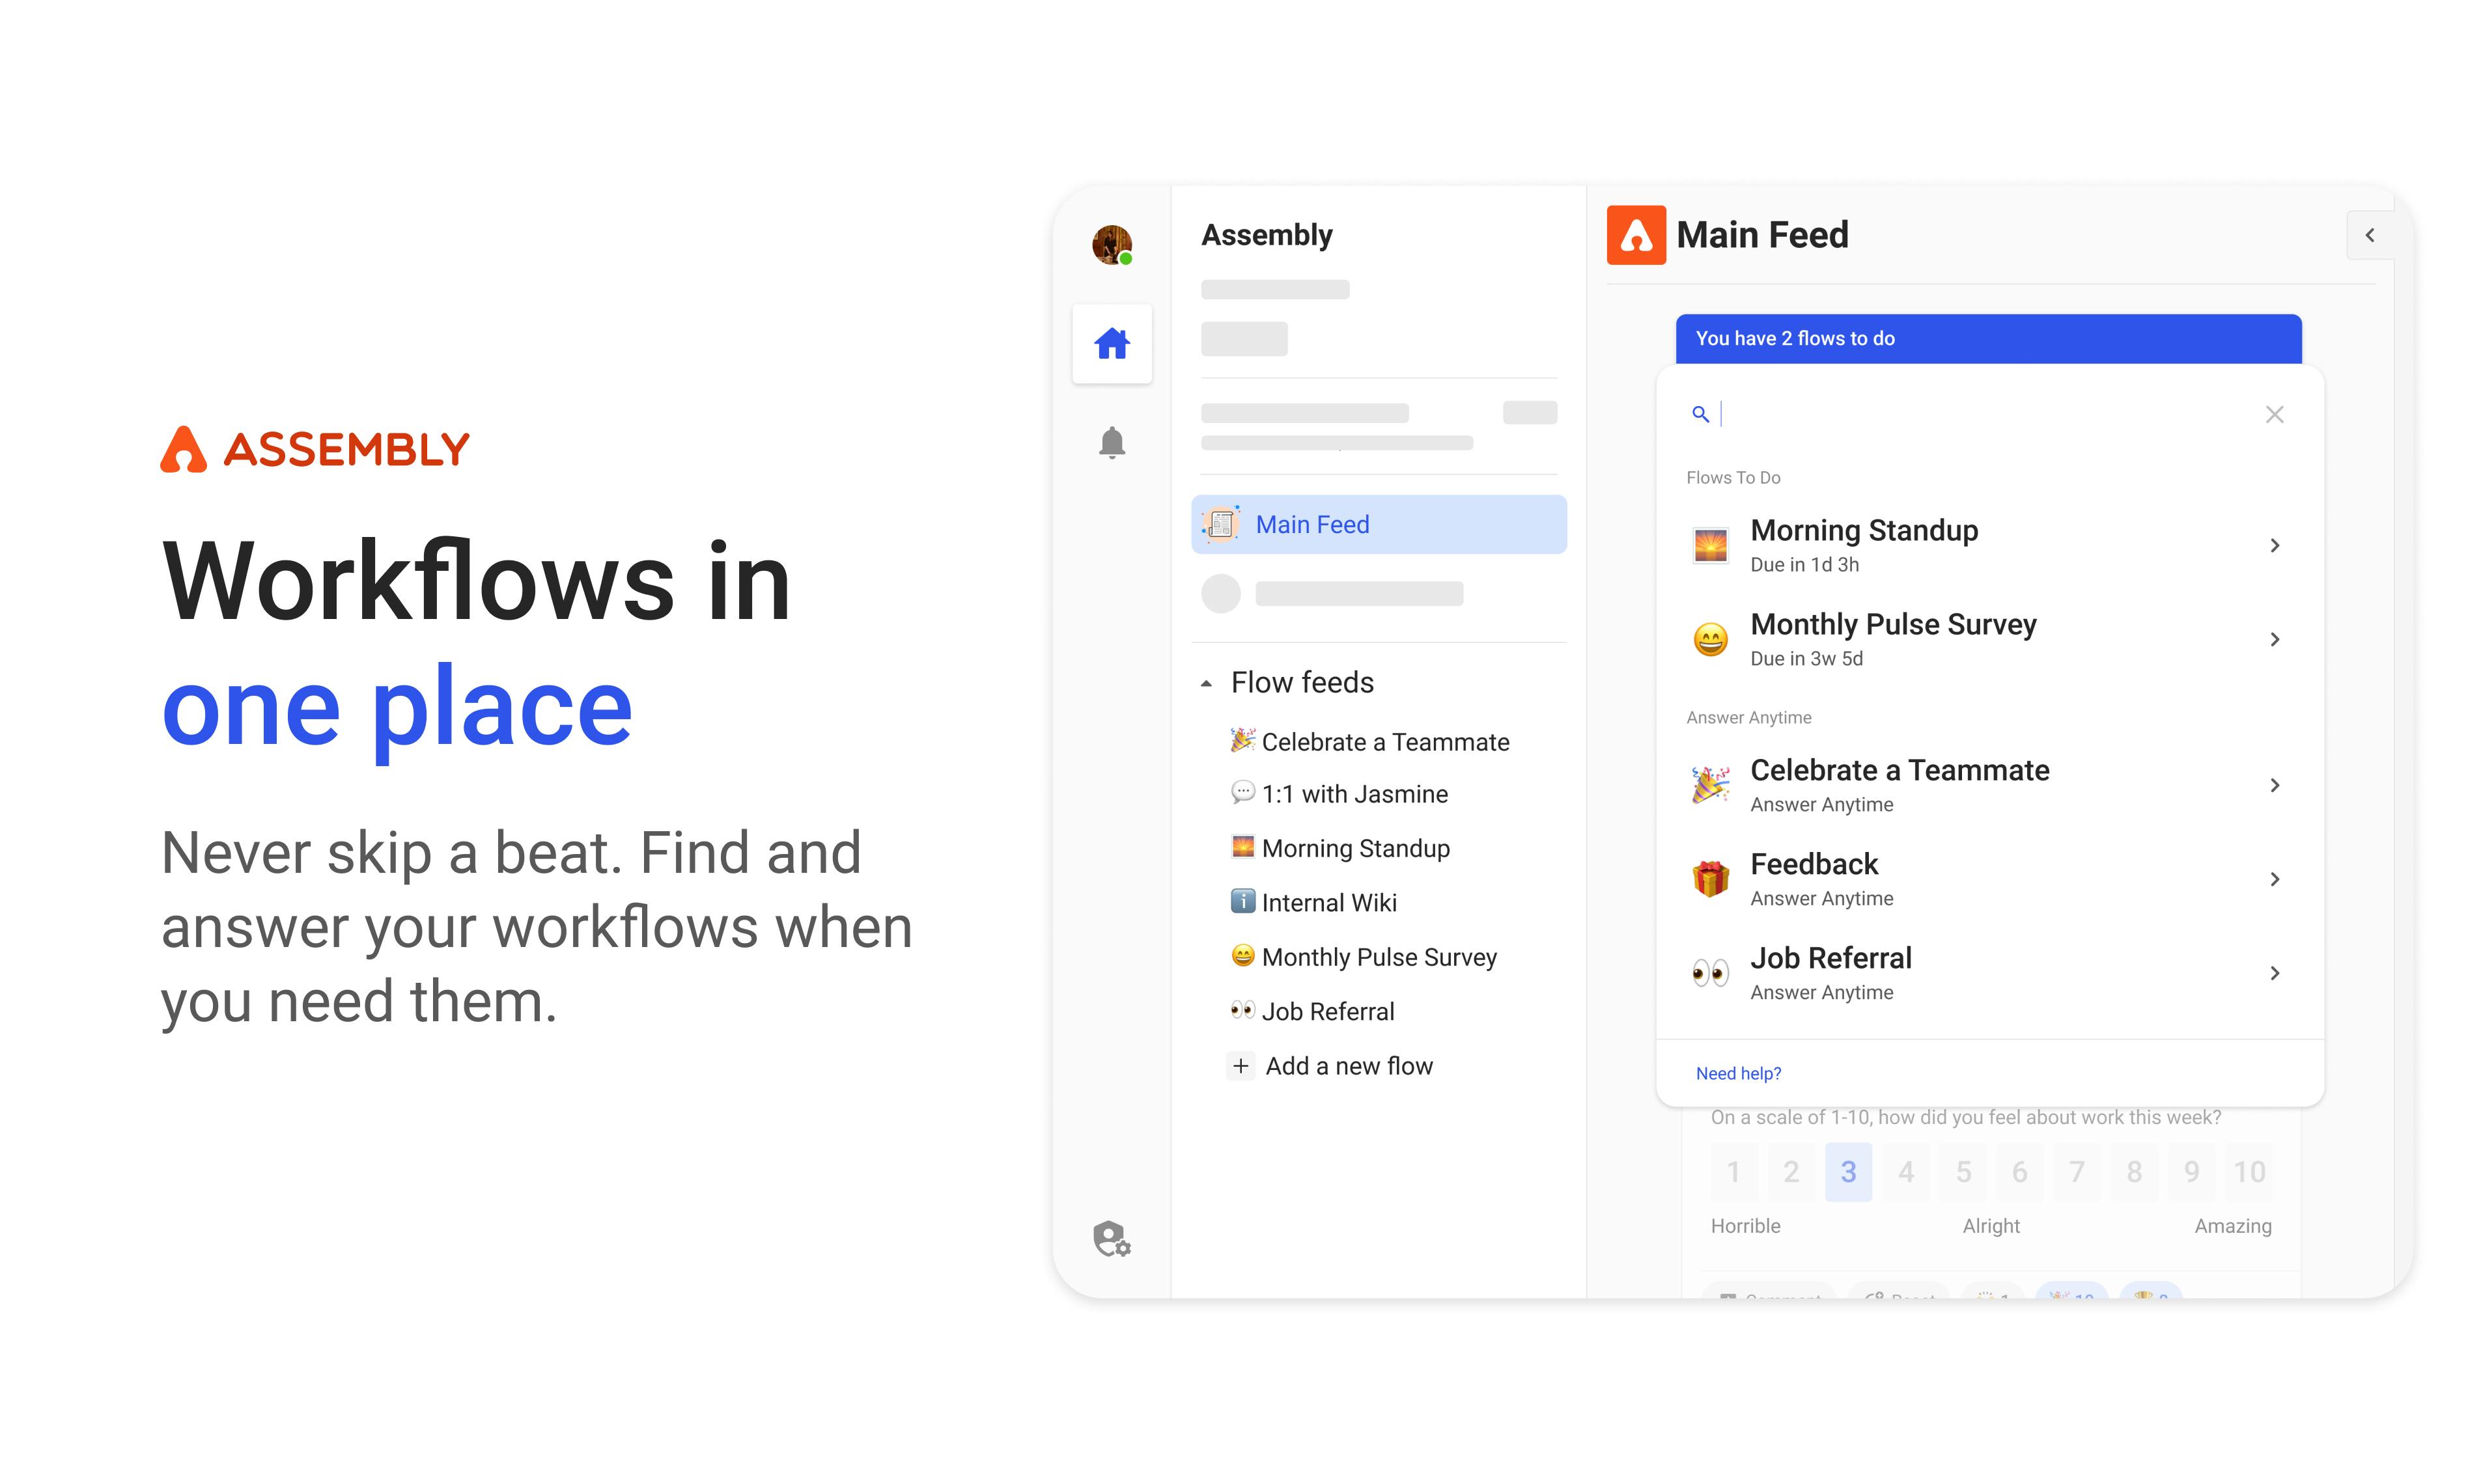The image size is (2481, 1484).
Task: Select rating 2 on the work scale
Action: (x=1791, y=1172)
